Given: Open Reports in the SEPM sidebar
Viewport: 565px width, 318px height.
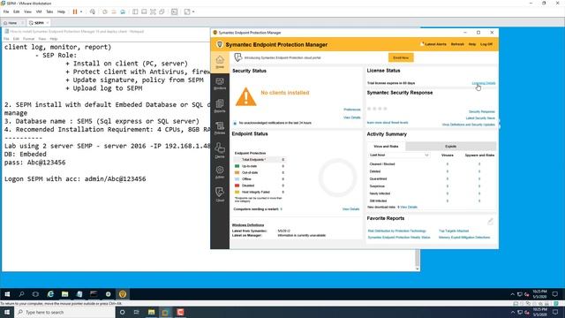Looking at the screenshot, I should pyautogui.click(x=220, y=106).
